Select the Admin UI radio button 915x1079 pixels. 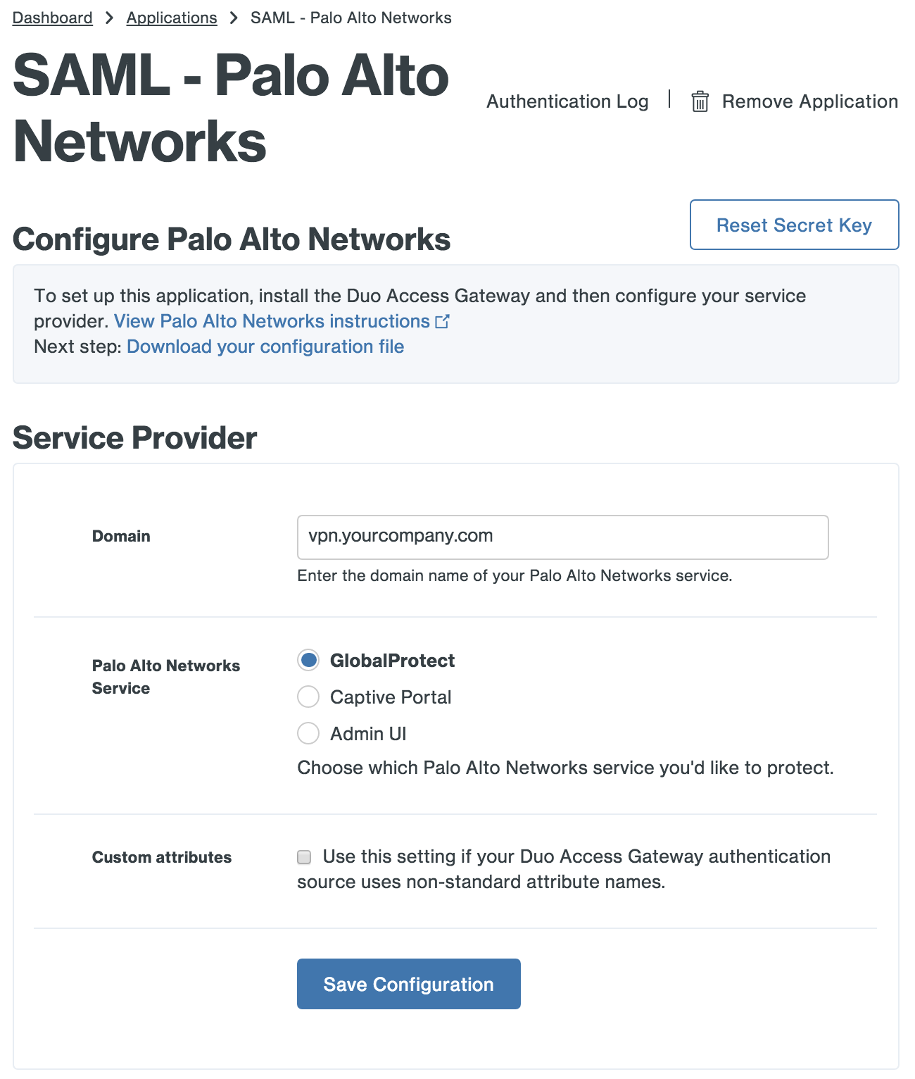pyautogui.click(x=308, y=733)
